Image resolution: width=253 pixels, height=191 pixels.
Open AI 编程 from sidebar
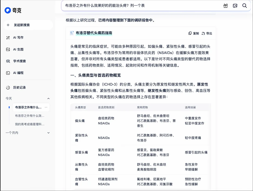coord(18,73)
